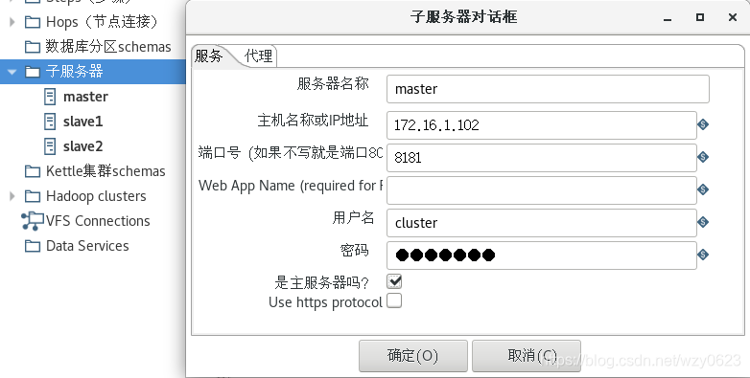Click variable icon beside Web App Name field
750x378 pixels.
703,189
